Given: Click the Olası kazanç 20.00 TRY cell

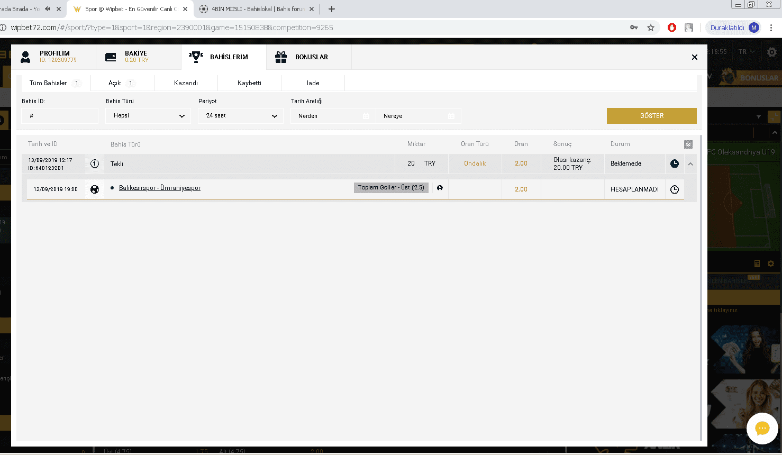Looking at the screenshot, I should click(x=572, y=164).
